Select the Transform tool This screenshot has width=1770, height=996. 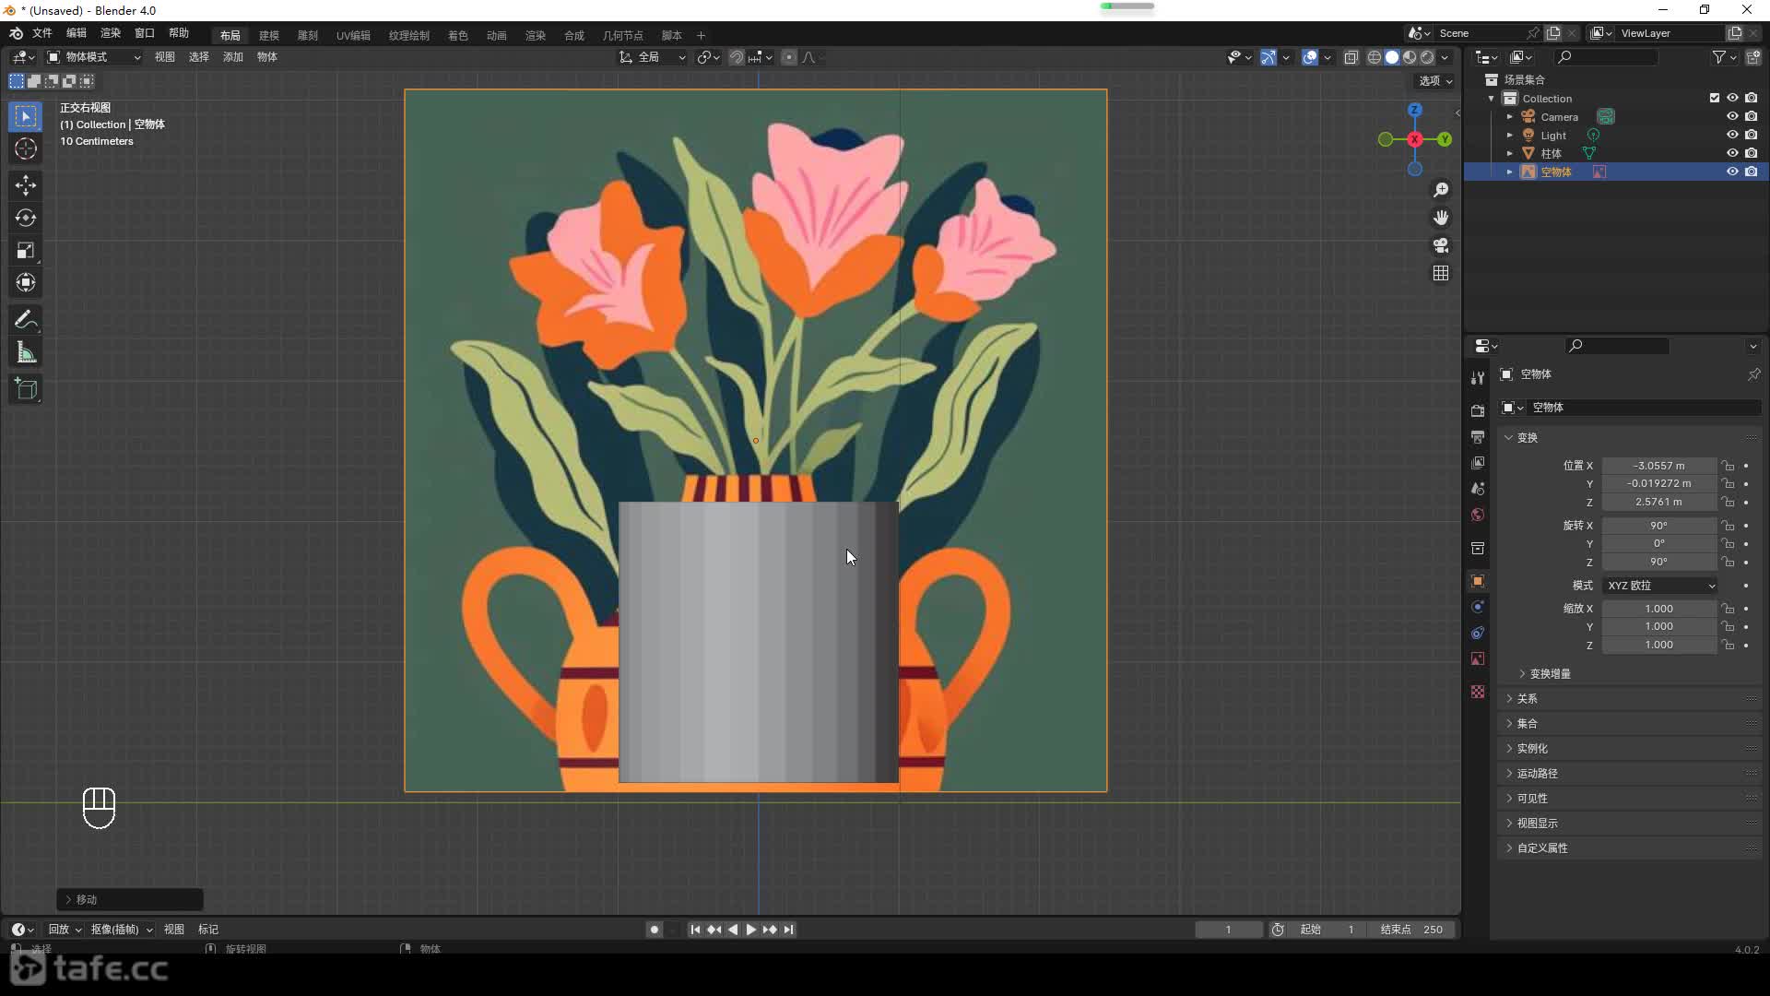click(x=26, y=282)
